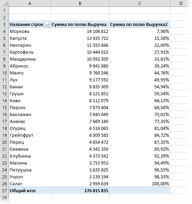Select the revenue value 8 835 309
Image resolution: width=192 pixels, height=204 pixels.
80,87
